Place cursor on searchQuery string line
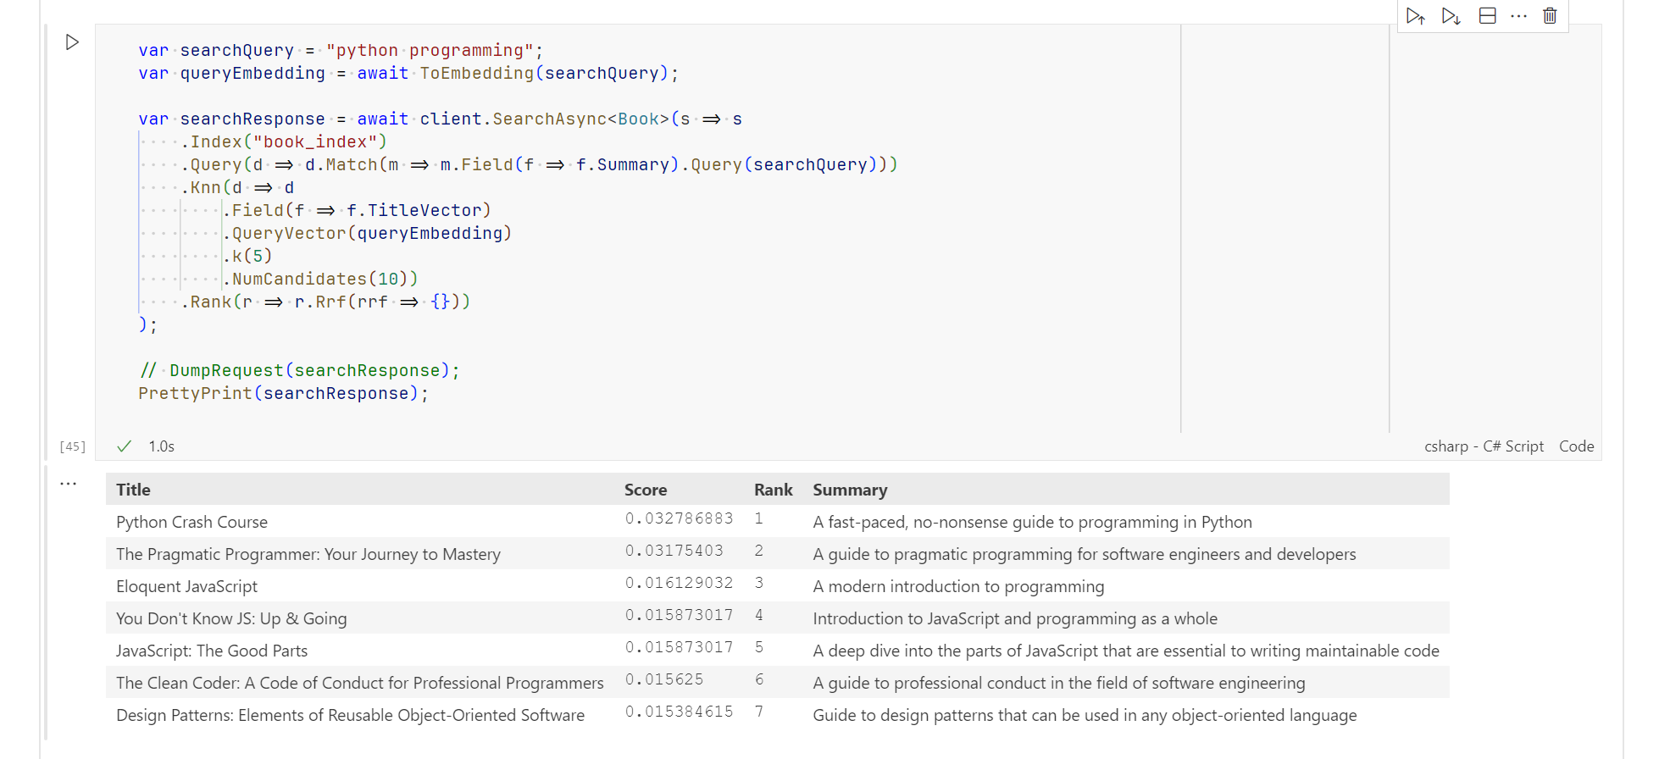The image size is (1670, 759). [x=341, y=51]
